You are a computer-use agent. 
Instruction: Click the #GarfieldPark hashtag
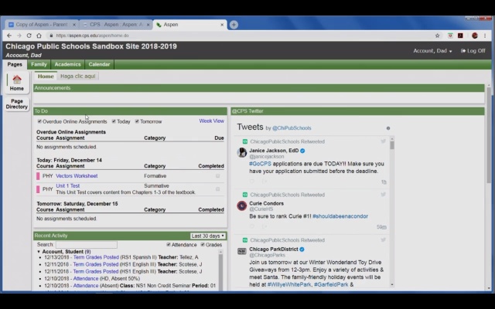coord(331,285)
